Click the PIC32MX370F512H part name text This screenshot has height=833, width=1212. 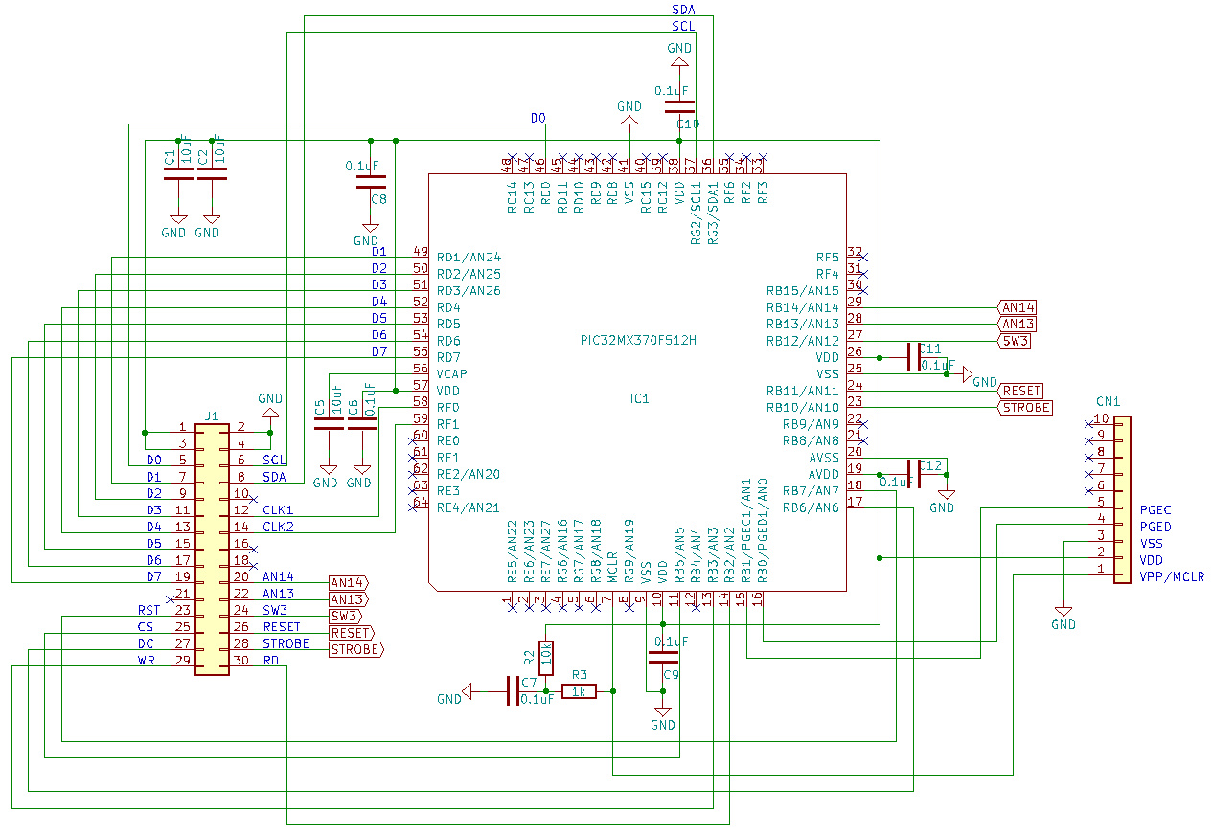(638, 341)
